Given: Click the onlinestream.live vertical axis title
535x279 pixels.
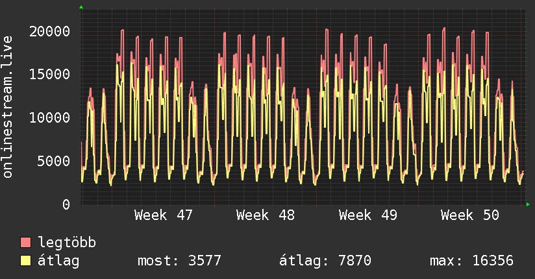Looking at the screenshot, I should click(8, 107).
